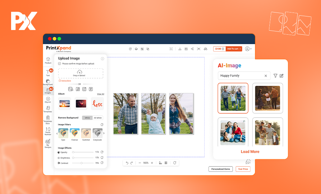Import images from Facebook
Image resolution: width=321 pixels, height=194 pixels.
click(78, 89)
